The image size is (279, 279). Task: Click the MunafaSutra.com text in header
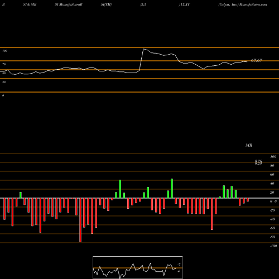(x=253, y=4)
